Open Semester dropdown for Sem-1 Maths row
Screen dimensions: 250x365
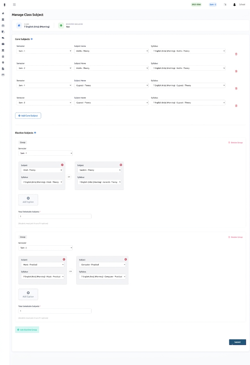click(44, 51)
